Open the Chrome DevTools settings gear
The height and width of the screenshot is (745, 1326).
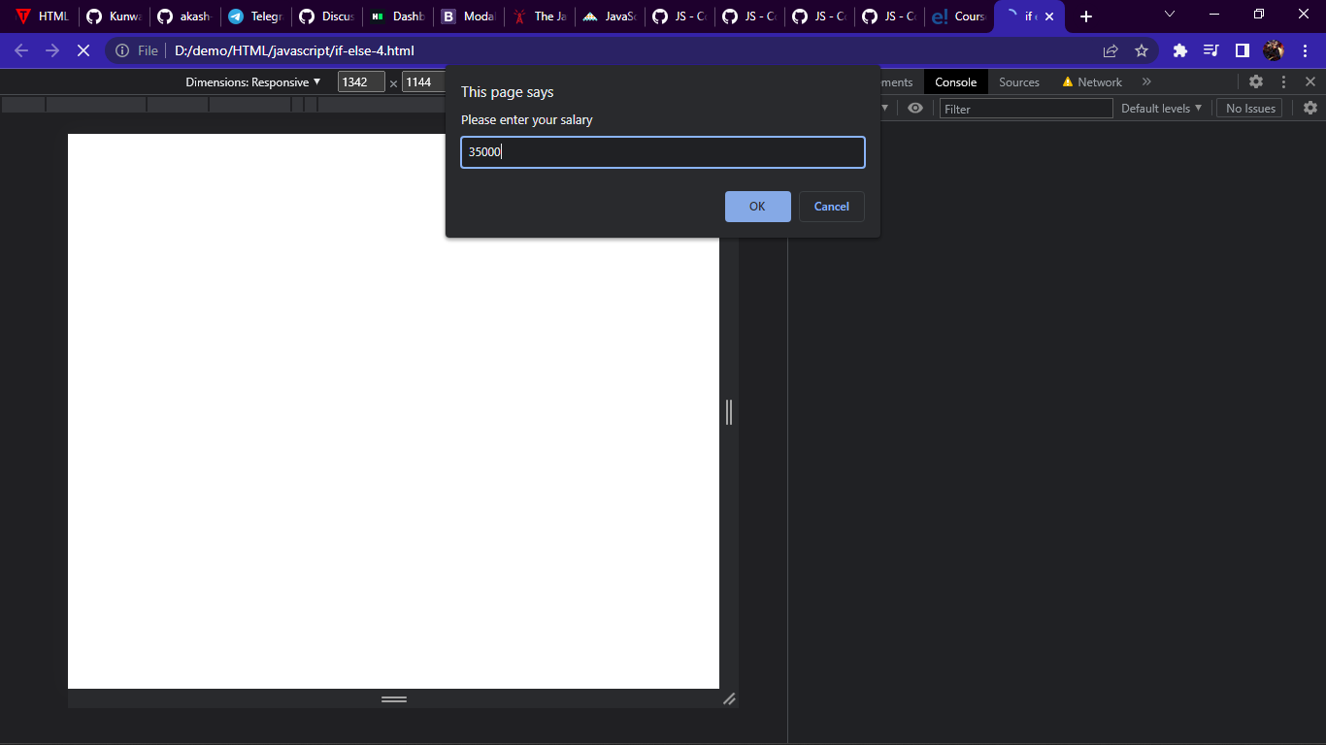[x=1256, y=82]
